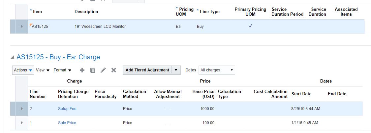Click the Line Number column header
This screenshot has height=133, width=371.
point(38,94)
